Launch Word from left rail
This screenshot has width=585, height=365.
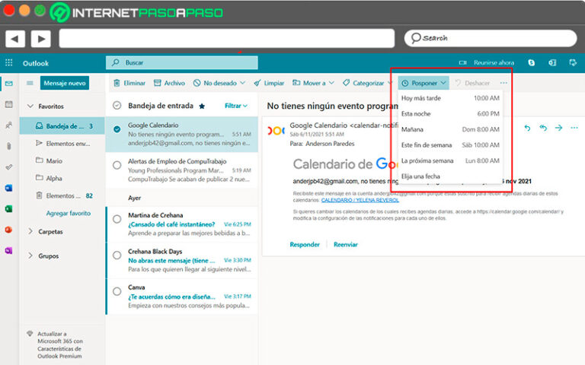(x=9, y=188)
